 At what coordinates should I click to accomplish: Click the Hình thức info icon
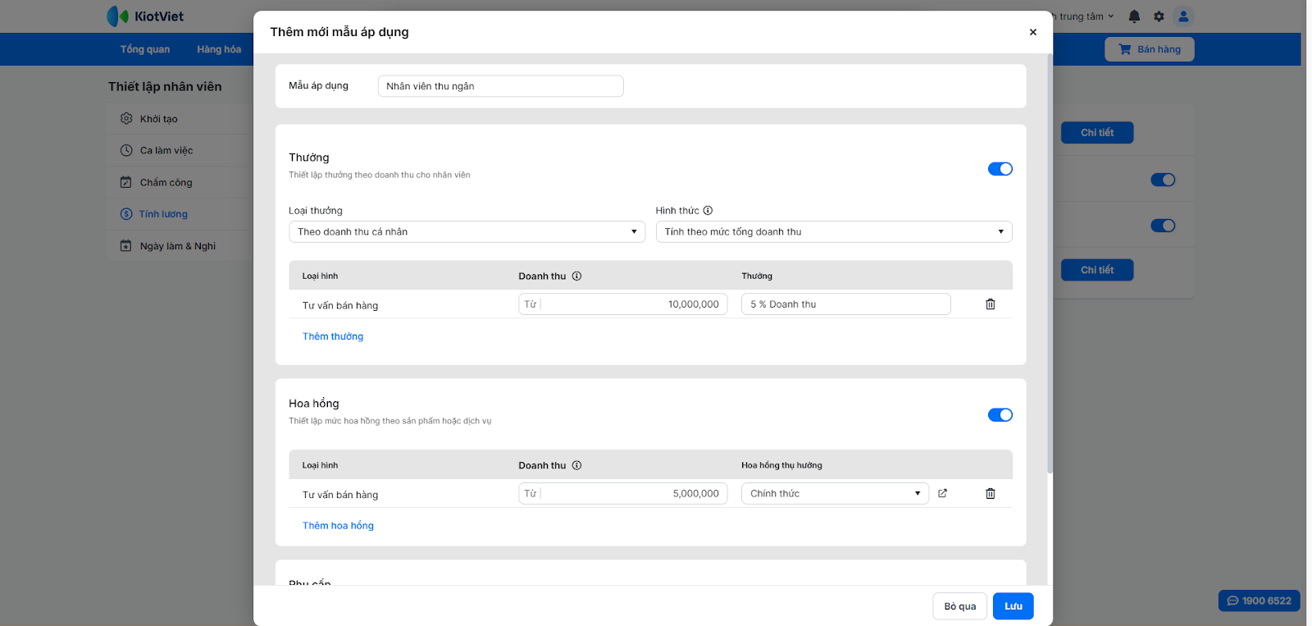point(708,211)
